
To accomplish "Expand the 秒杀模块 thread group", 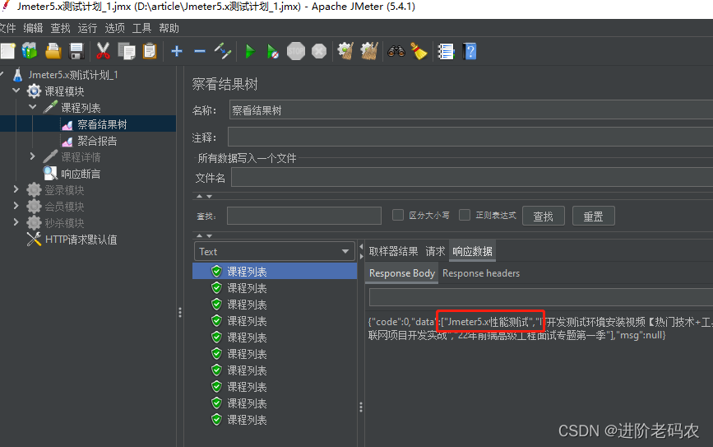I will pos(16,221).
